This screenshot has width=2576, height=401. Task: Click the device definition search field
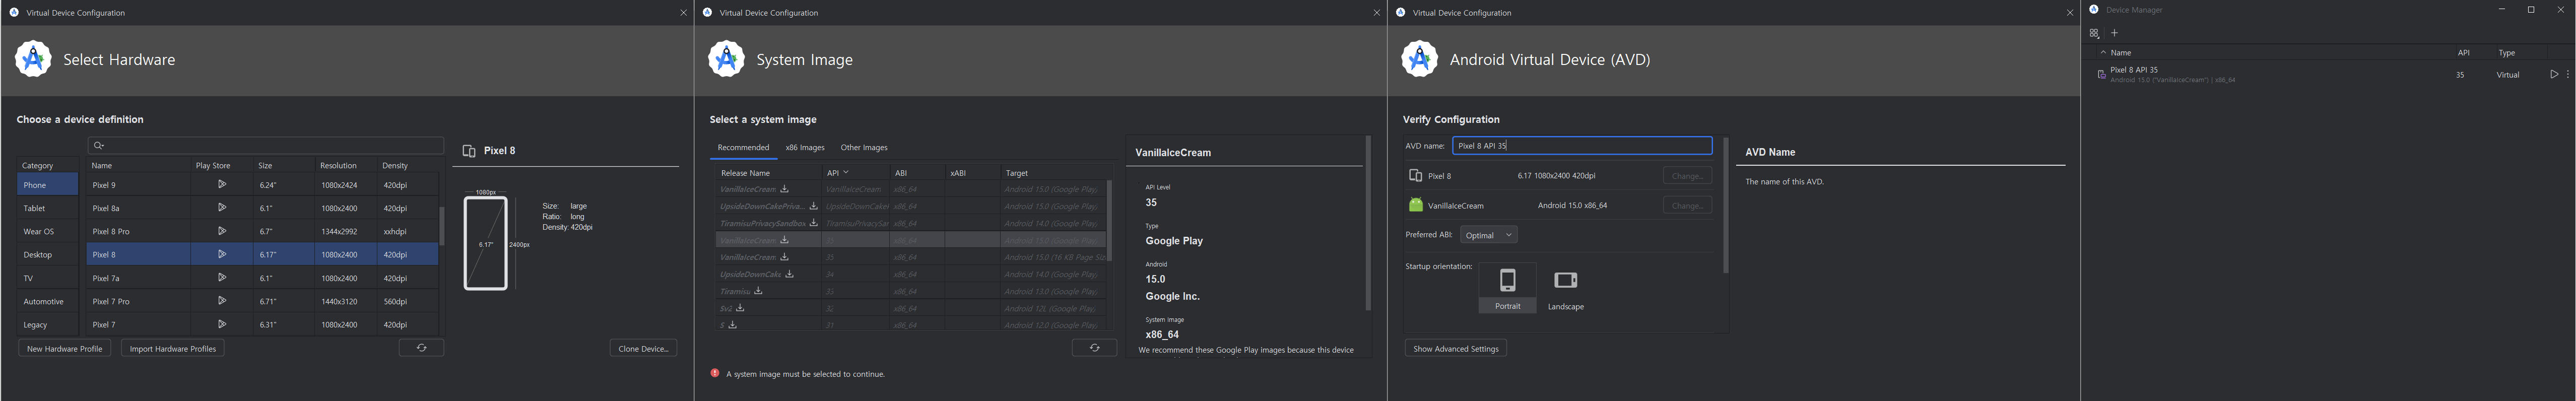[x=266, y=146]
